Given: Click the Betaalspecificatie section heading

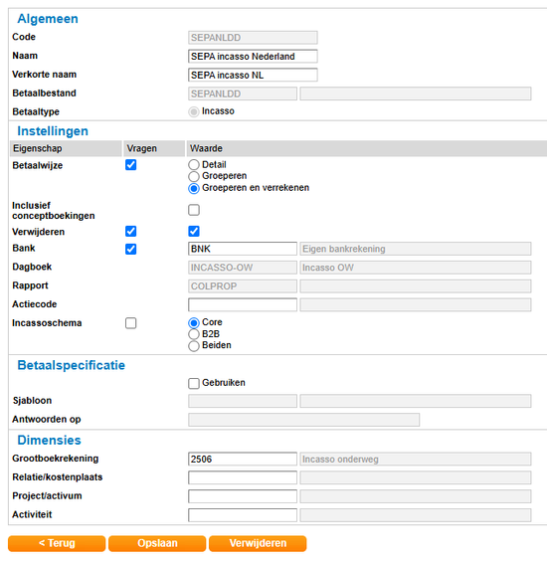Looking at the screenshot, I should [x=72, y=365].
